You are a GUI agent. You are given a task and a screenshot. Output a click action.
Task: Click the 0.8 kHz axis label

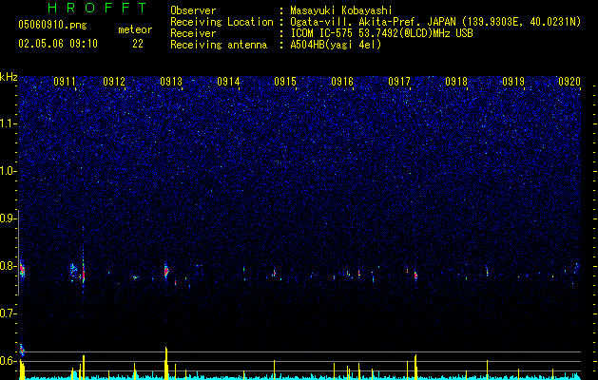(x=8, y=266)
